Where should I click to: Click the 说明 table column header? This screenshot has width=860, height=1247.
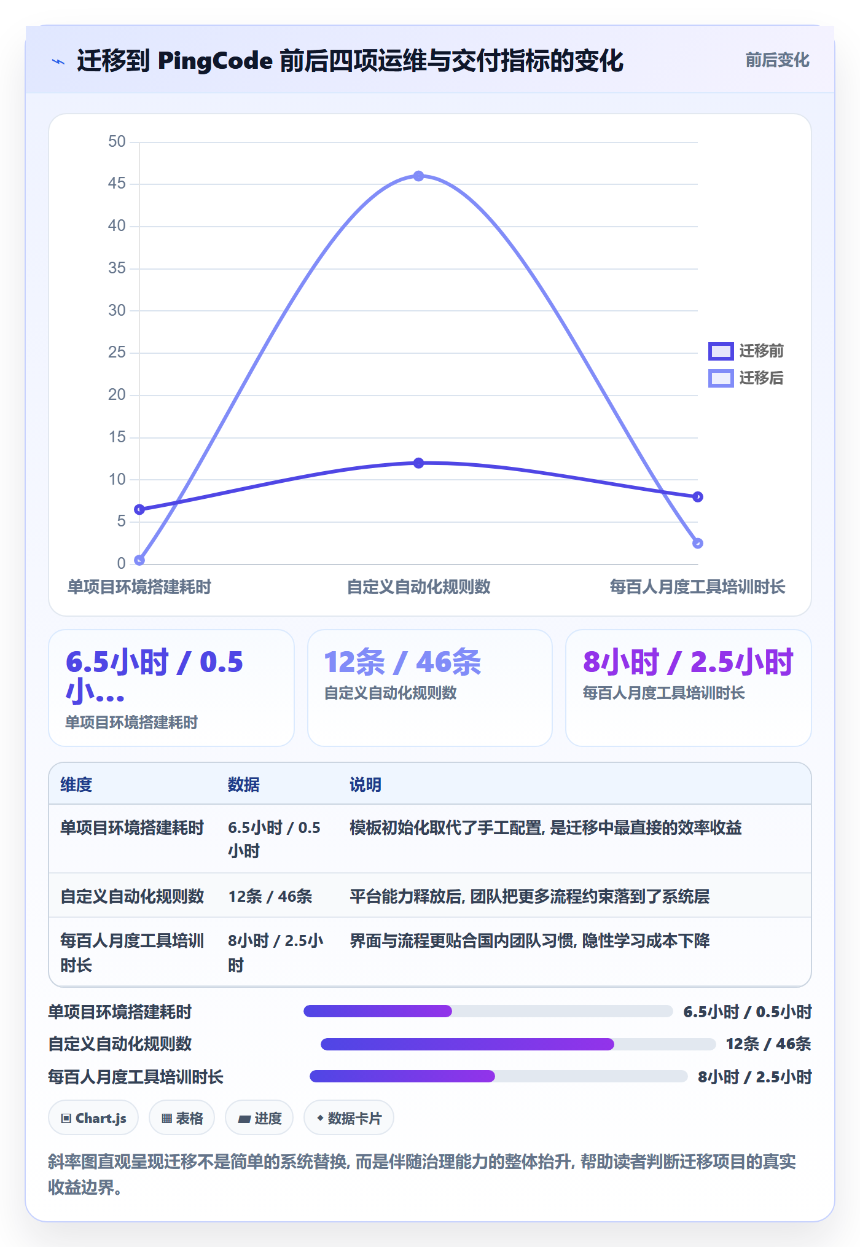click(x=365, y=784)
